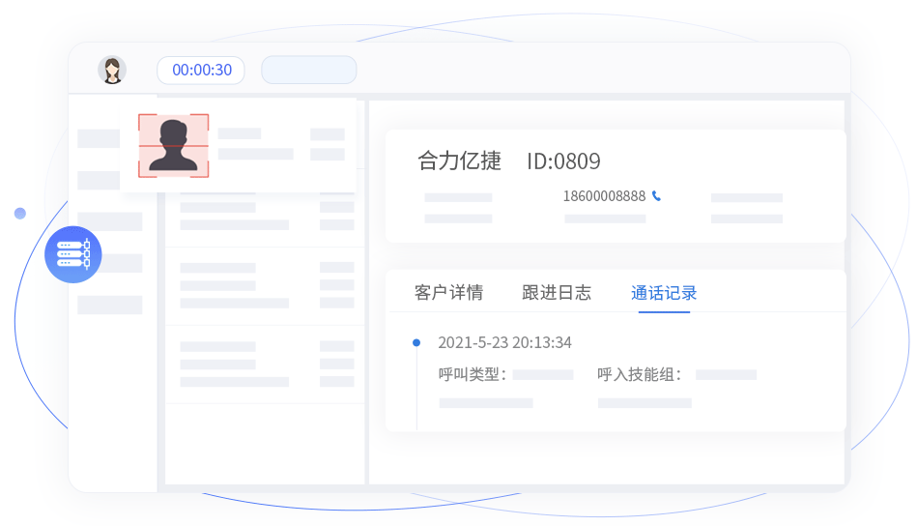This screenshot has width=917, height=526.
Task: Select the middle placeholder item in left sidebar
Action: click(x=109, y=221)
